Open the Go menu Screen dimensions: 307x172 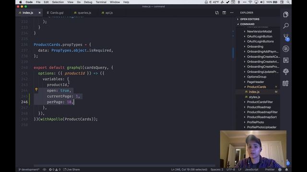coord(79,2)
